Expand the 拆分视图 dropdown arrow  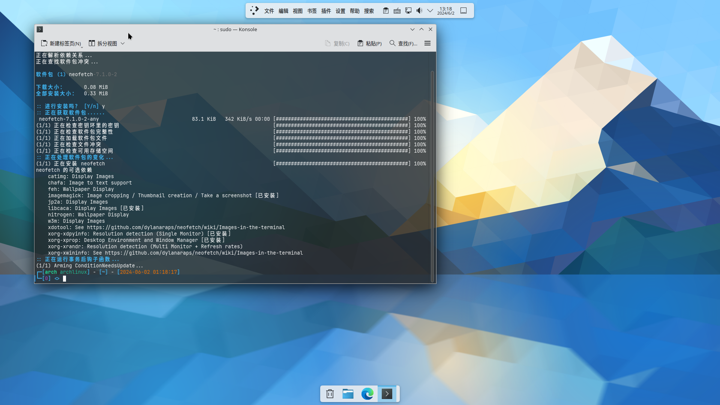[x=123, y=43]
